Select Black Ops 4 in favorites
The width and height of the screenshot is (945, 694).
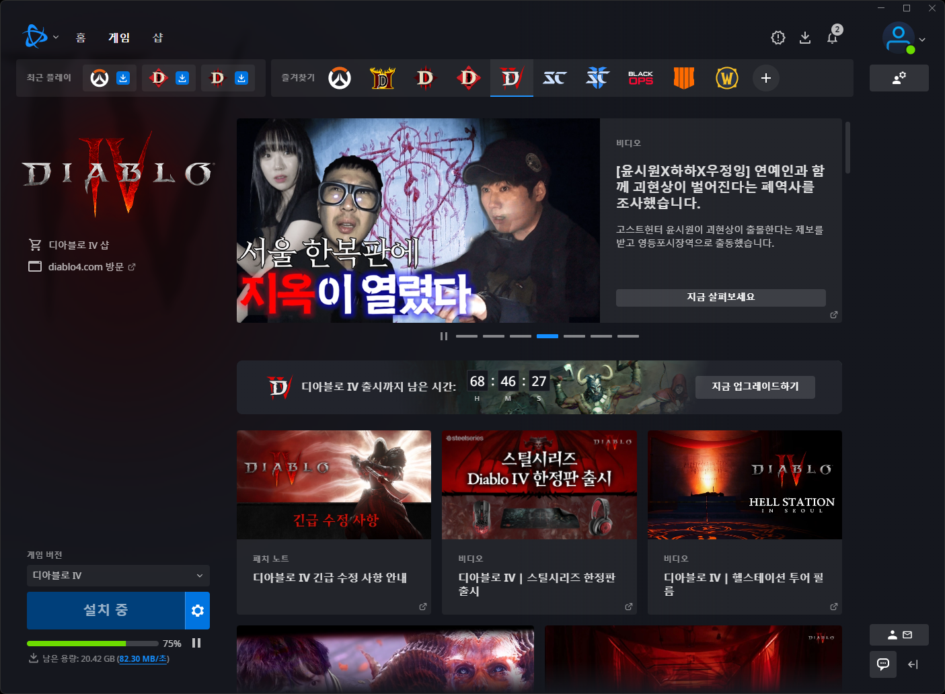pyautogui.click(x=684, y=78)
